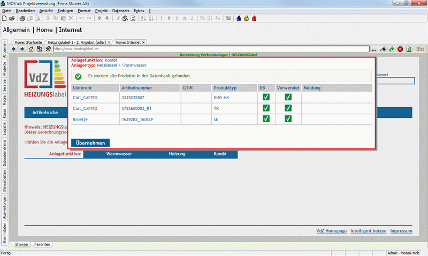Open the Büroarbeiten sidebar tab

(x=4, y=181)
